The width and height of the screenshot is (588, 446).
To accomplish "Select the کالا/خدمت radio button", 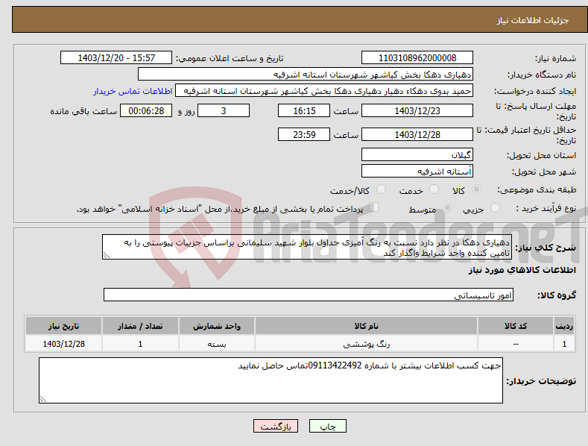I will tap(381, 189).
